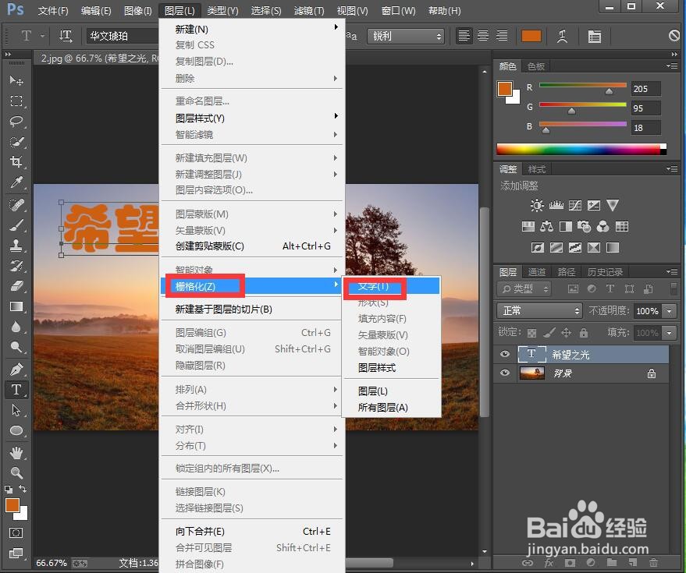Image resolution: width=686 pixels, height=573 pixels.
Task: Hide the 背景 layer
Action: [506, 373]
